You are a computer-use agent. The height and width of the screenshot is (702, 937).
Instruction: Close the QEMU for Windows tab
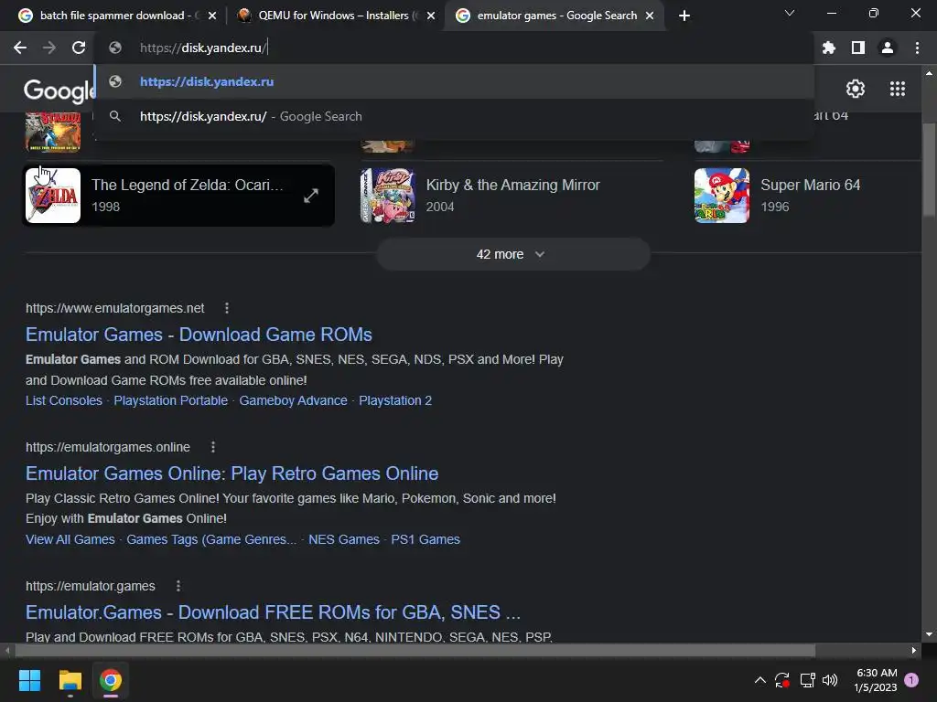(x=431, y=16)
